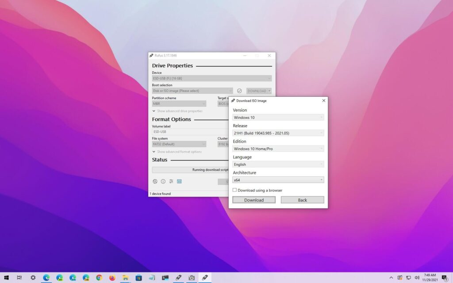The image size is (453, 283).
Task: Open Task View from the taskbar
Action: pos(19,278)
